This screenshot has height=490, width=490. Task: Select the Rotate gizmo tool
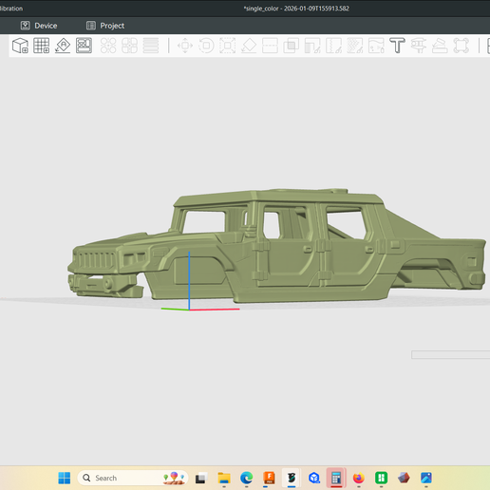206,46
